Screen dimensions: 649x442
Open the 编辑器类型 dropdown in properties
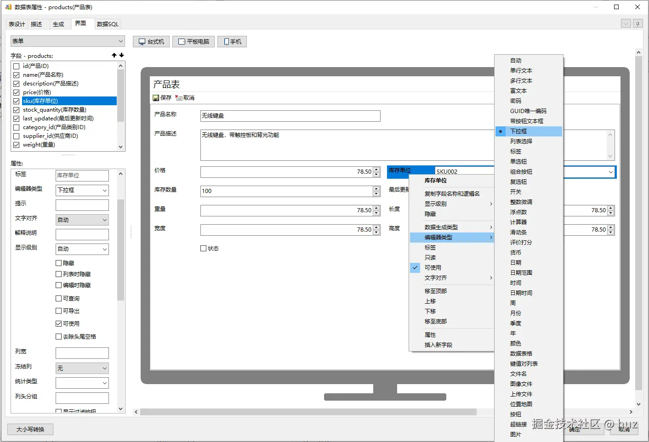pyautogui.click(x=82, y=190)
